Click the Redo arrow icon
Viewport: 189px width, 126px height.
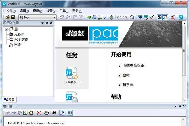click(125, 18)
